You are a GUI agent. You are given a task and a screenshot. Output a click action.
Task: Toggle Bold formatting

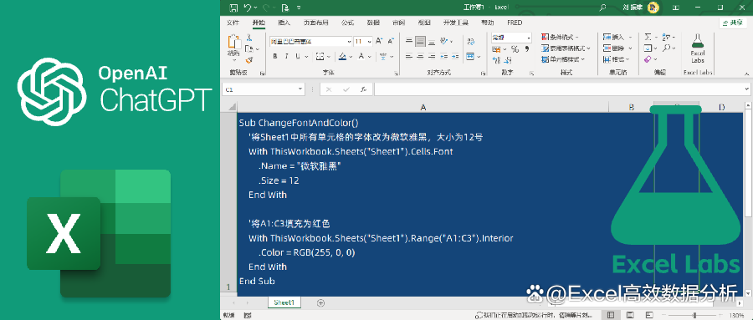click(x=275, y=56)
